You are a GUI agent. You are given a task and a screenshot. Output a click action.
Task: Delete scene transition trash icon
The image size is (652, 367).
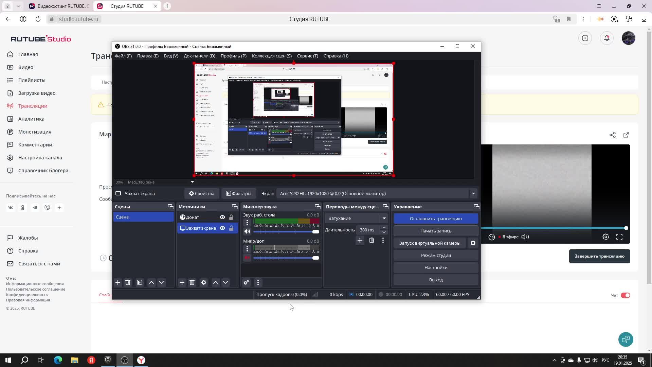[372, 240]
